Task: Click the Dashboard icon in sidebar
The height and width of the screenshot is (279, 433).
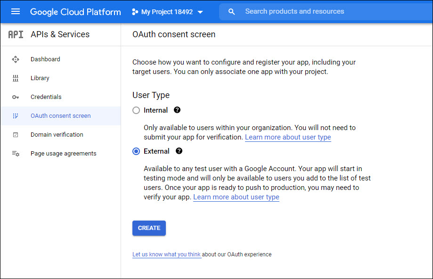Action: [16, 59]
